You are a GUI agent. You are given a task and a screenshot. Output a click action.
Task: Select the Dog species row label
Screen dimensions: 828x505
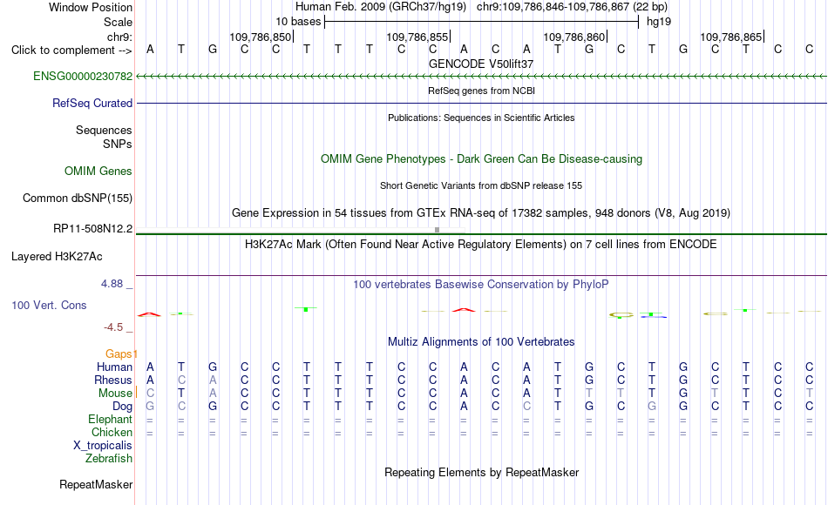coord(123,406)
